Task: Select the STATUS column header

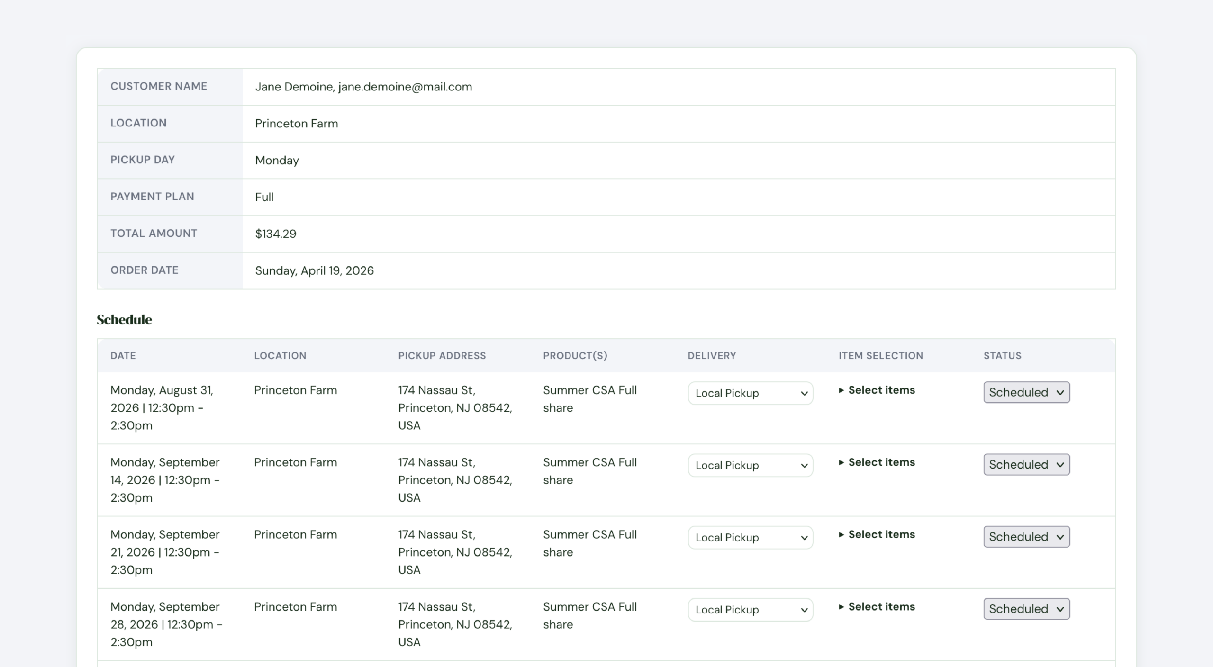Action: click(1002, 355)
